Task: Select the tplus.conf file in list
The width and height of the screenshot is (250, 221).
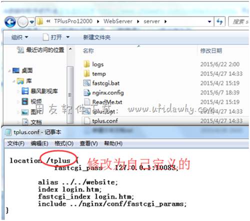Action: (x=101, y=121)
